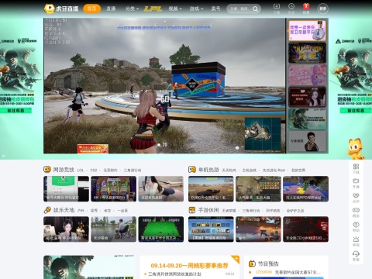Open the Minecraft creeper stream thumbnail

click(x=305, y=189)
